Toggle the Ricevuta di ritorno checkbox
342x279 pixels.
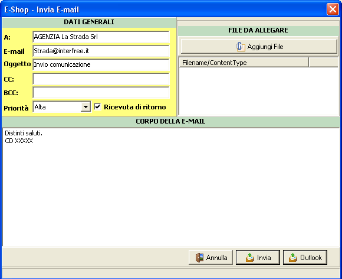tap(97, 107)
